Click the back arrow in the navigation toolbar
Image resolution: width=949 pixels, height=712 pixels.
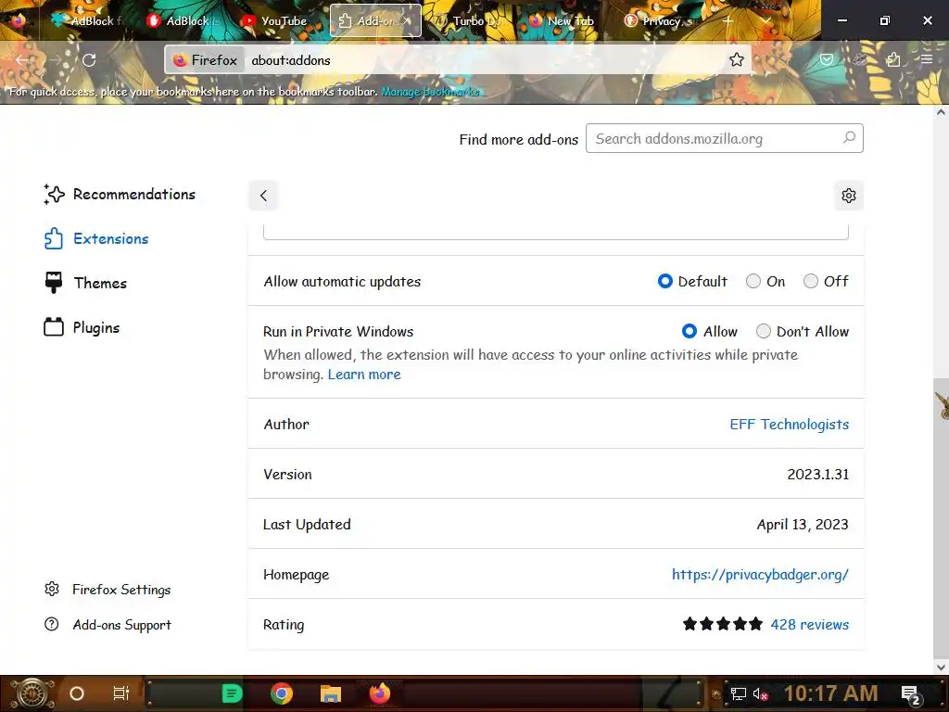pyautogui.click(x=23, y=60)
